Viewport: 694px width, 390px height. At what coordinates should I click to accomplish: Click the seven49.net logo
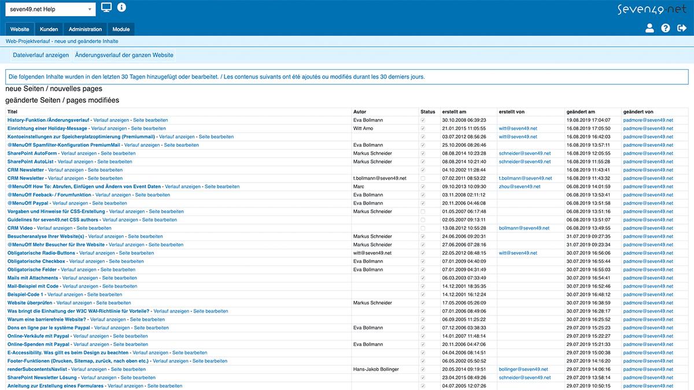click(x=652, y=9)
